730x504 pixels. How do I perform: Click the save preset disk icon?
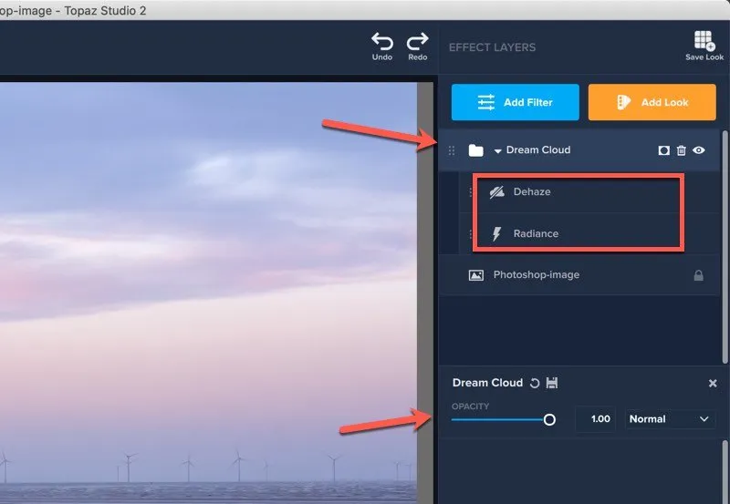[552, 383]
